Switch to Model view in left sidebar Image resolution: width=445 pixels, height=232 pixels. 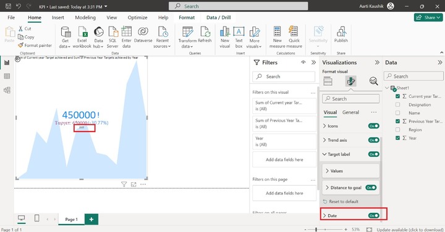pos(7,90)
